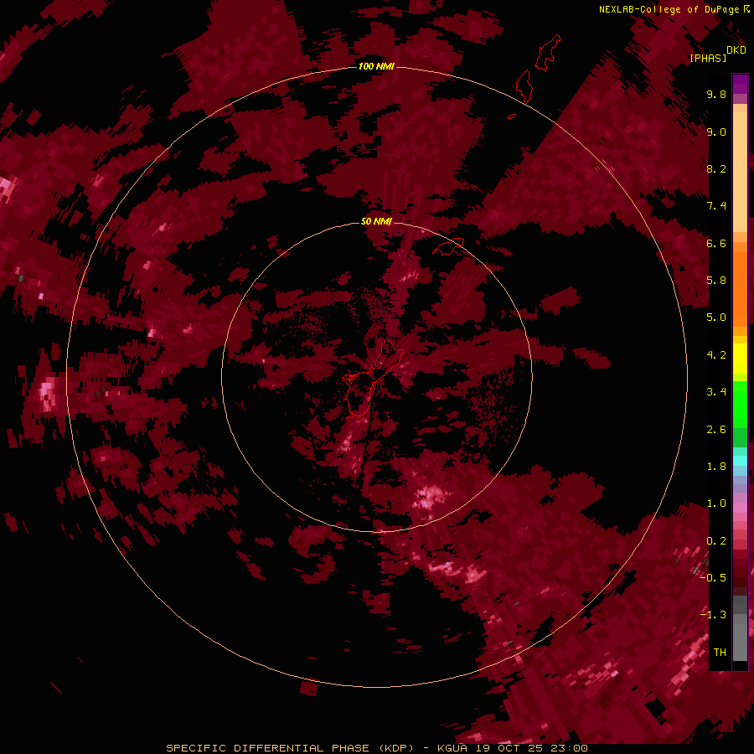Click the small island outline near the 50 NMI ring
The image size is (754, 754).
click(448, 246)
